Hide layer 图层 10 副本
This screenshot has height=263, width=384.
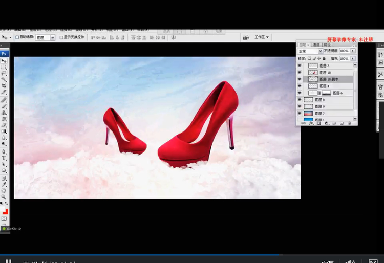[x=300, y=79]
